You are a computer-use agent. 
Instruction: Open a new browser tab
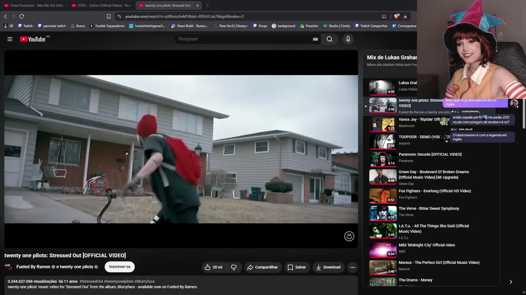click(207, 5)
